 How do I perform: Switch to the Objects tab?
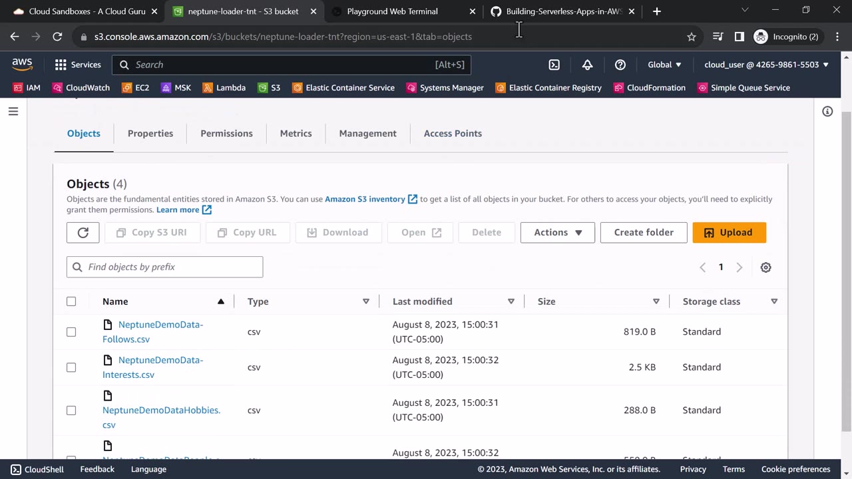pyautogui.click(x=84, y=133)
